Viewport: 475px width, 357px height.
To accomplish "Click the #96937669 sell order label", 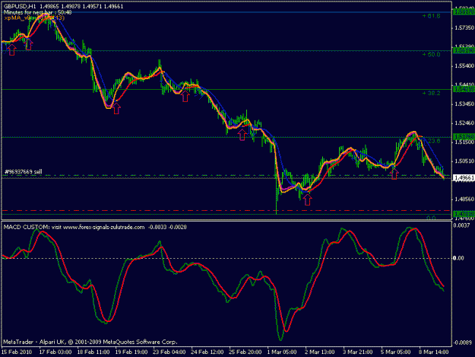I will click(x=24, y=172).
